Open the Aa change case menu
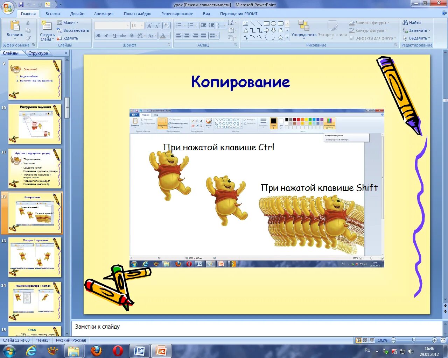Screen dimensions: 448x358 coord(152,36)
